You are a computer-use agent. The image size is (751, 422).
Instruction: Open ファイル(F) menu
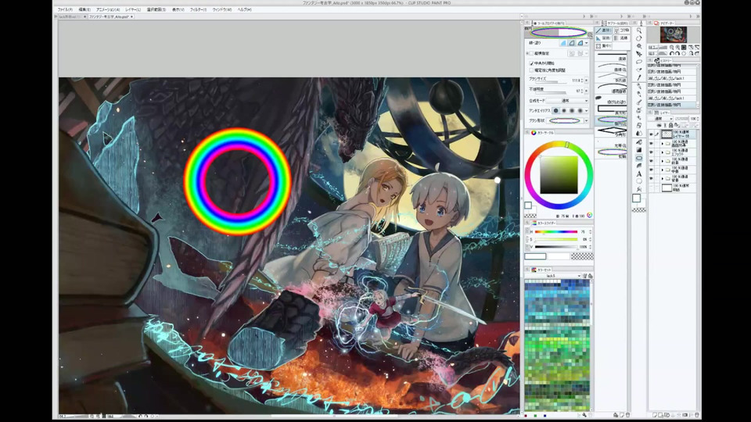tap(65, 9)
